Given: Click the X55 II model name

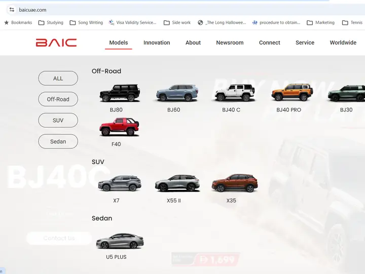Looking at the screenshot, I should (x=174, y=201).
